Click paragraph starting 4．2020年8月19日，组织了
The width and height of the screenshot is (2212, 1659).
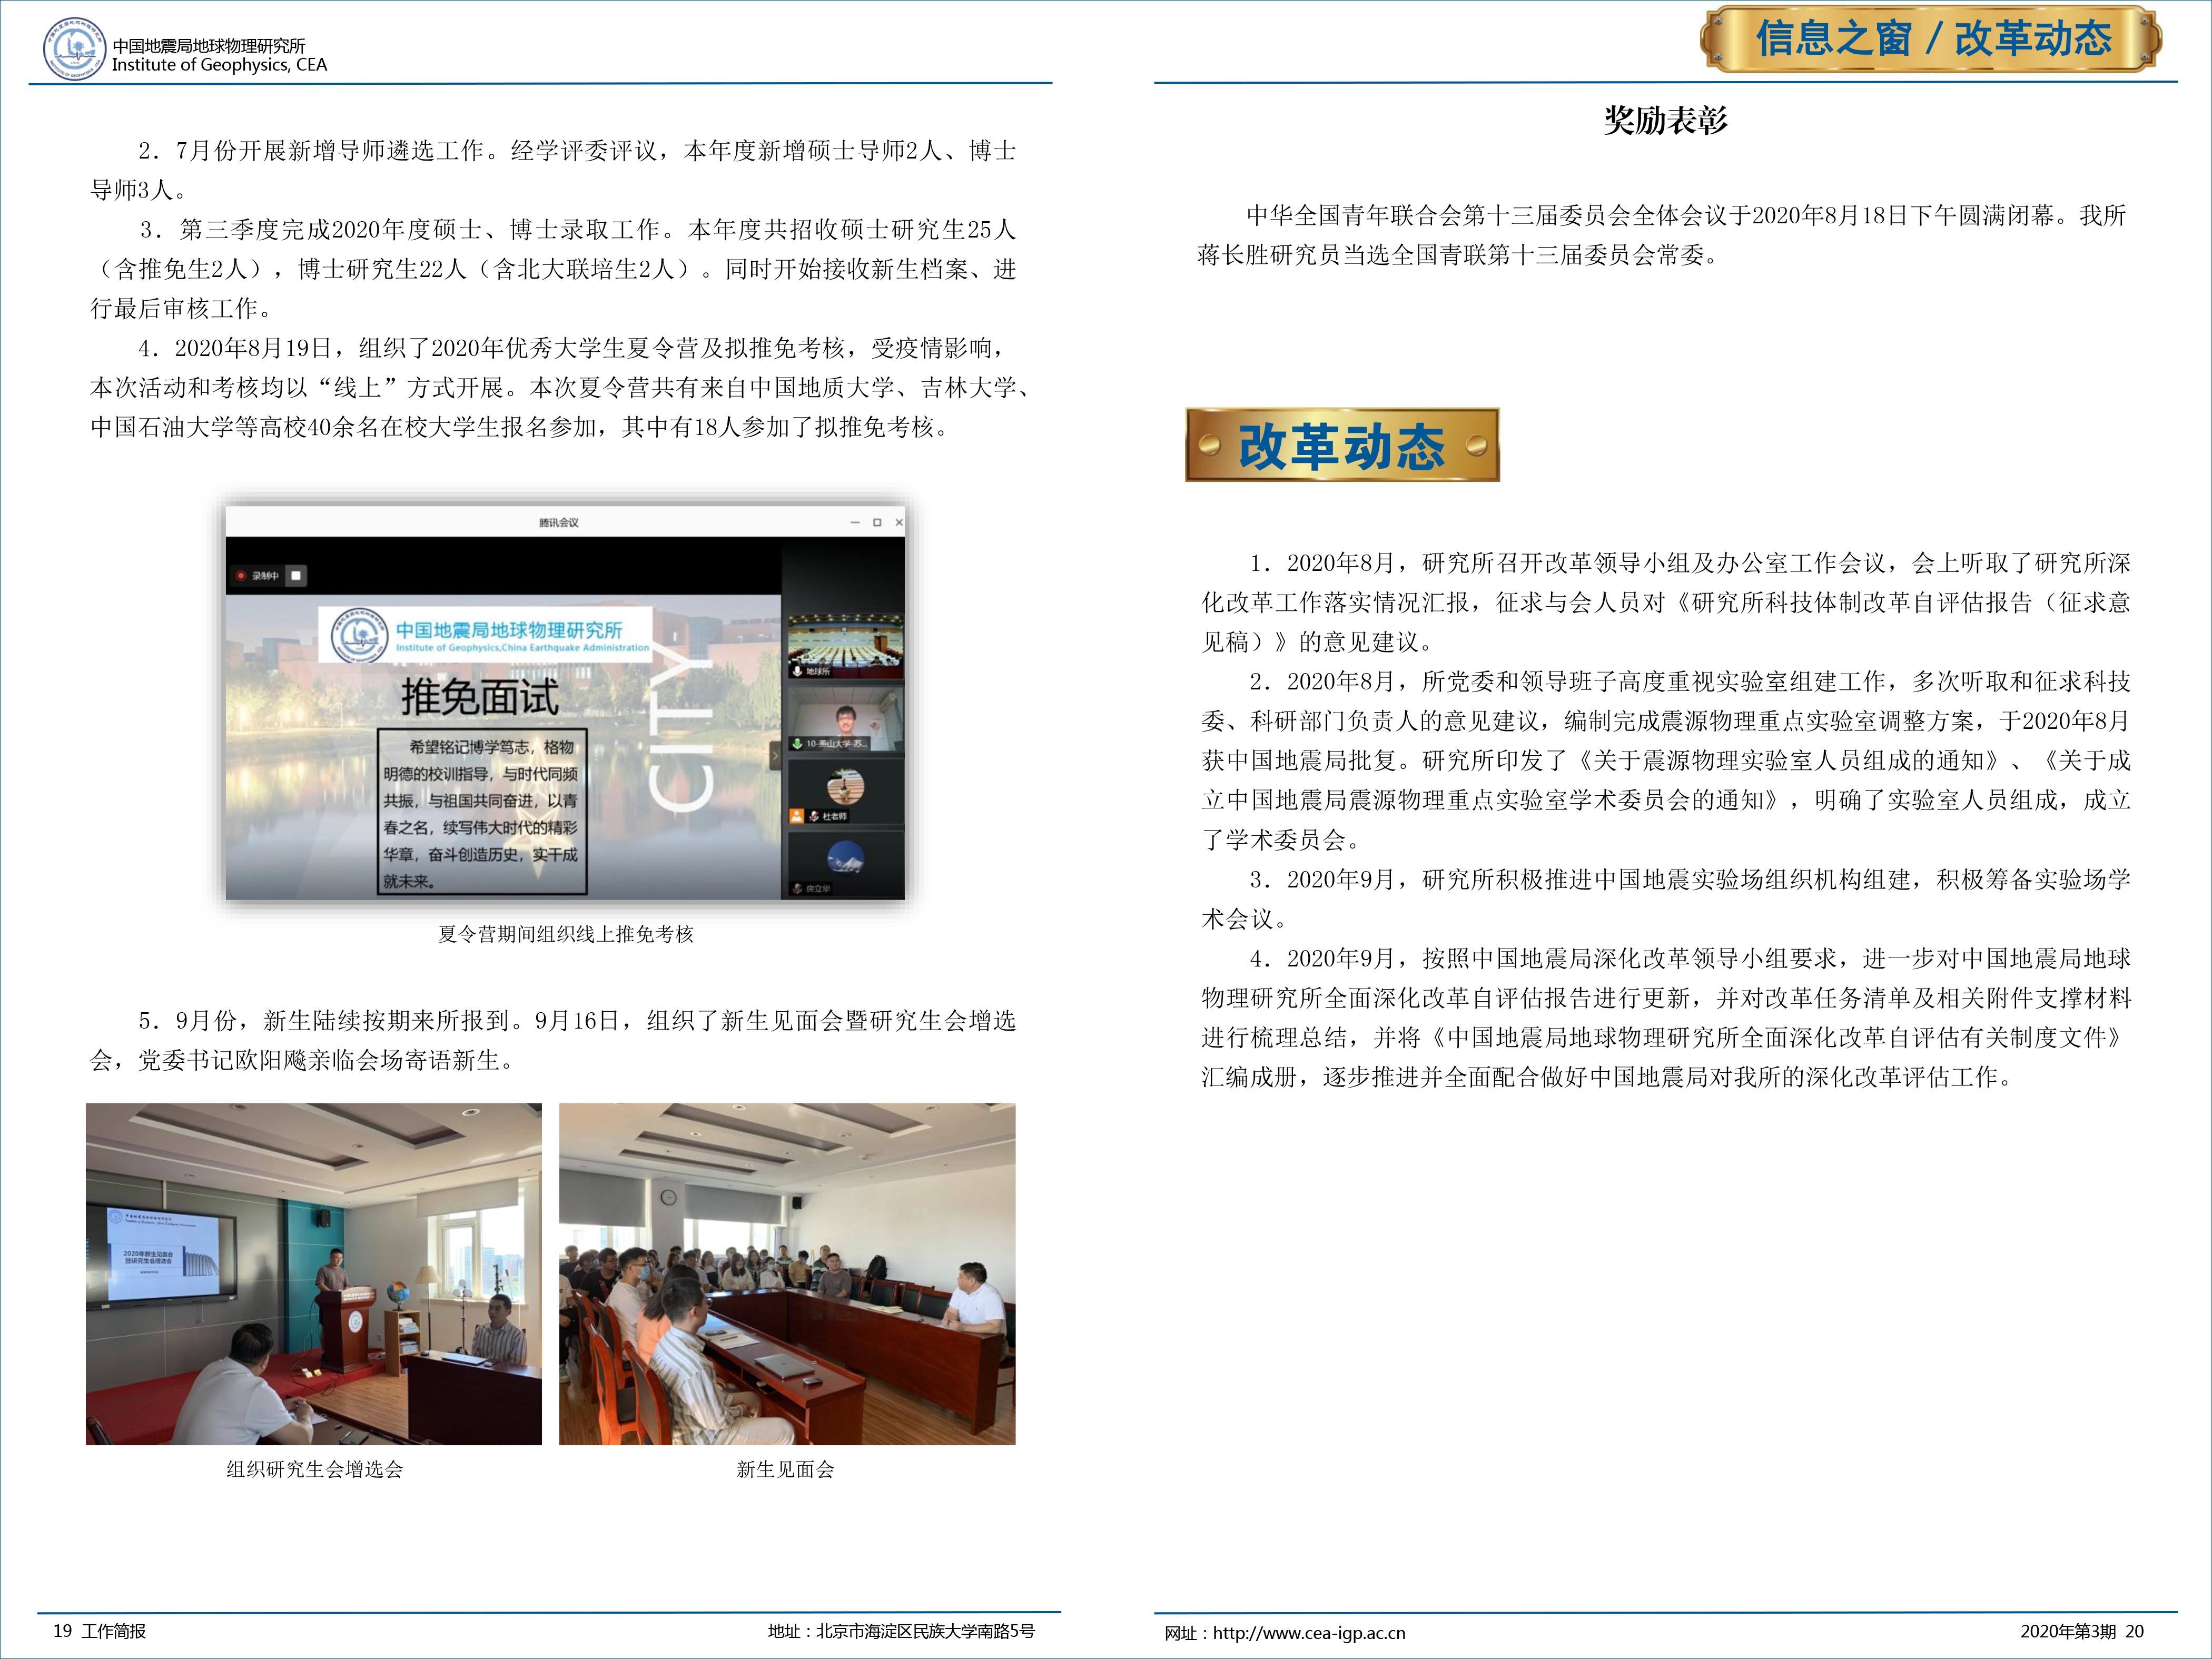pos(560,388)
